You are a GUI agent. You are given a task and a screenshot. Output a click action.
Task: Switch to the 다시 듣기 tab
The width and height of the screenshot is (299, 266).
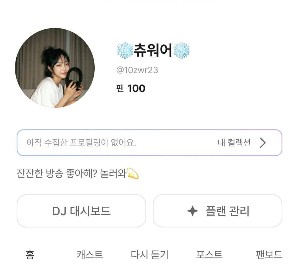(x=149, y=254)
